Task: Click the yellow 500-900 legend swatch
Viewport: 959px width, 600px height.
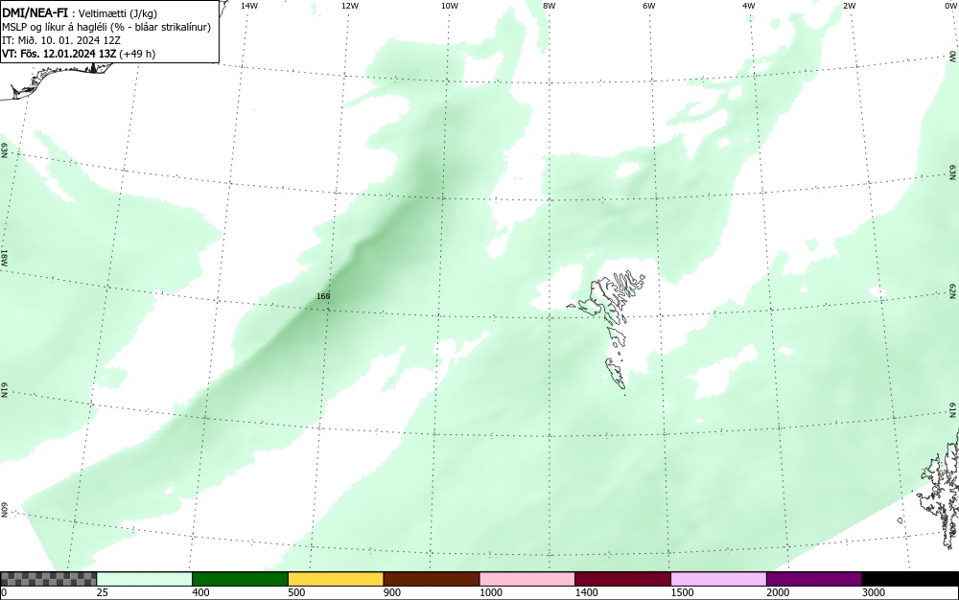Action: coord(336,579)
